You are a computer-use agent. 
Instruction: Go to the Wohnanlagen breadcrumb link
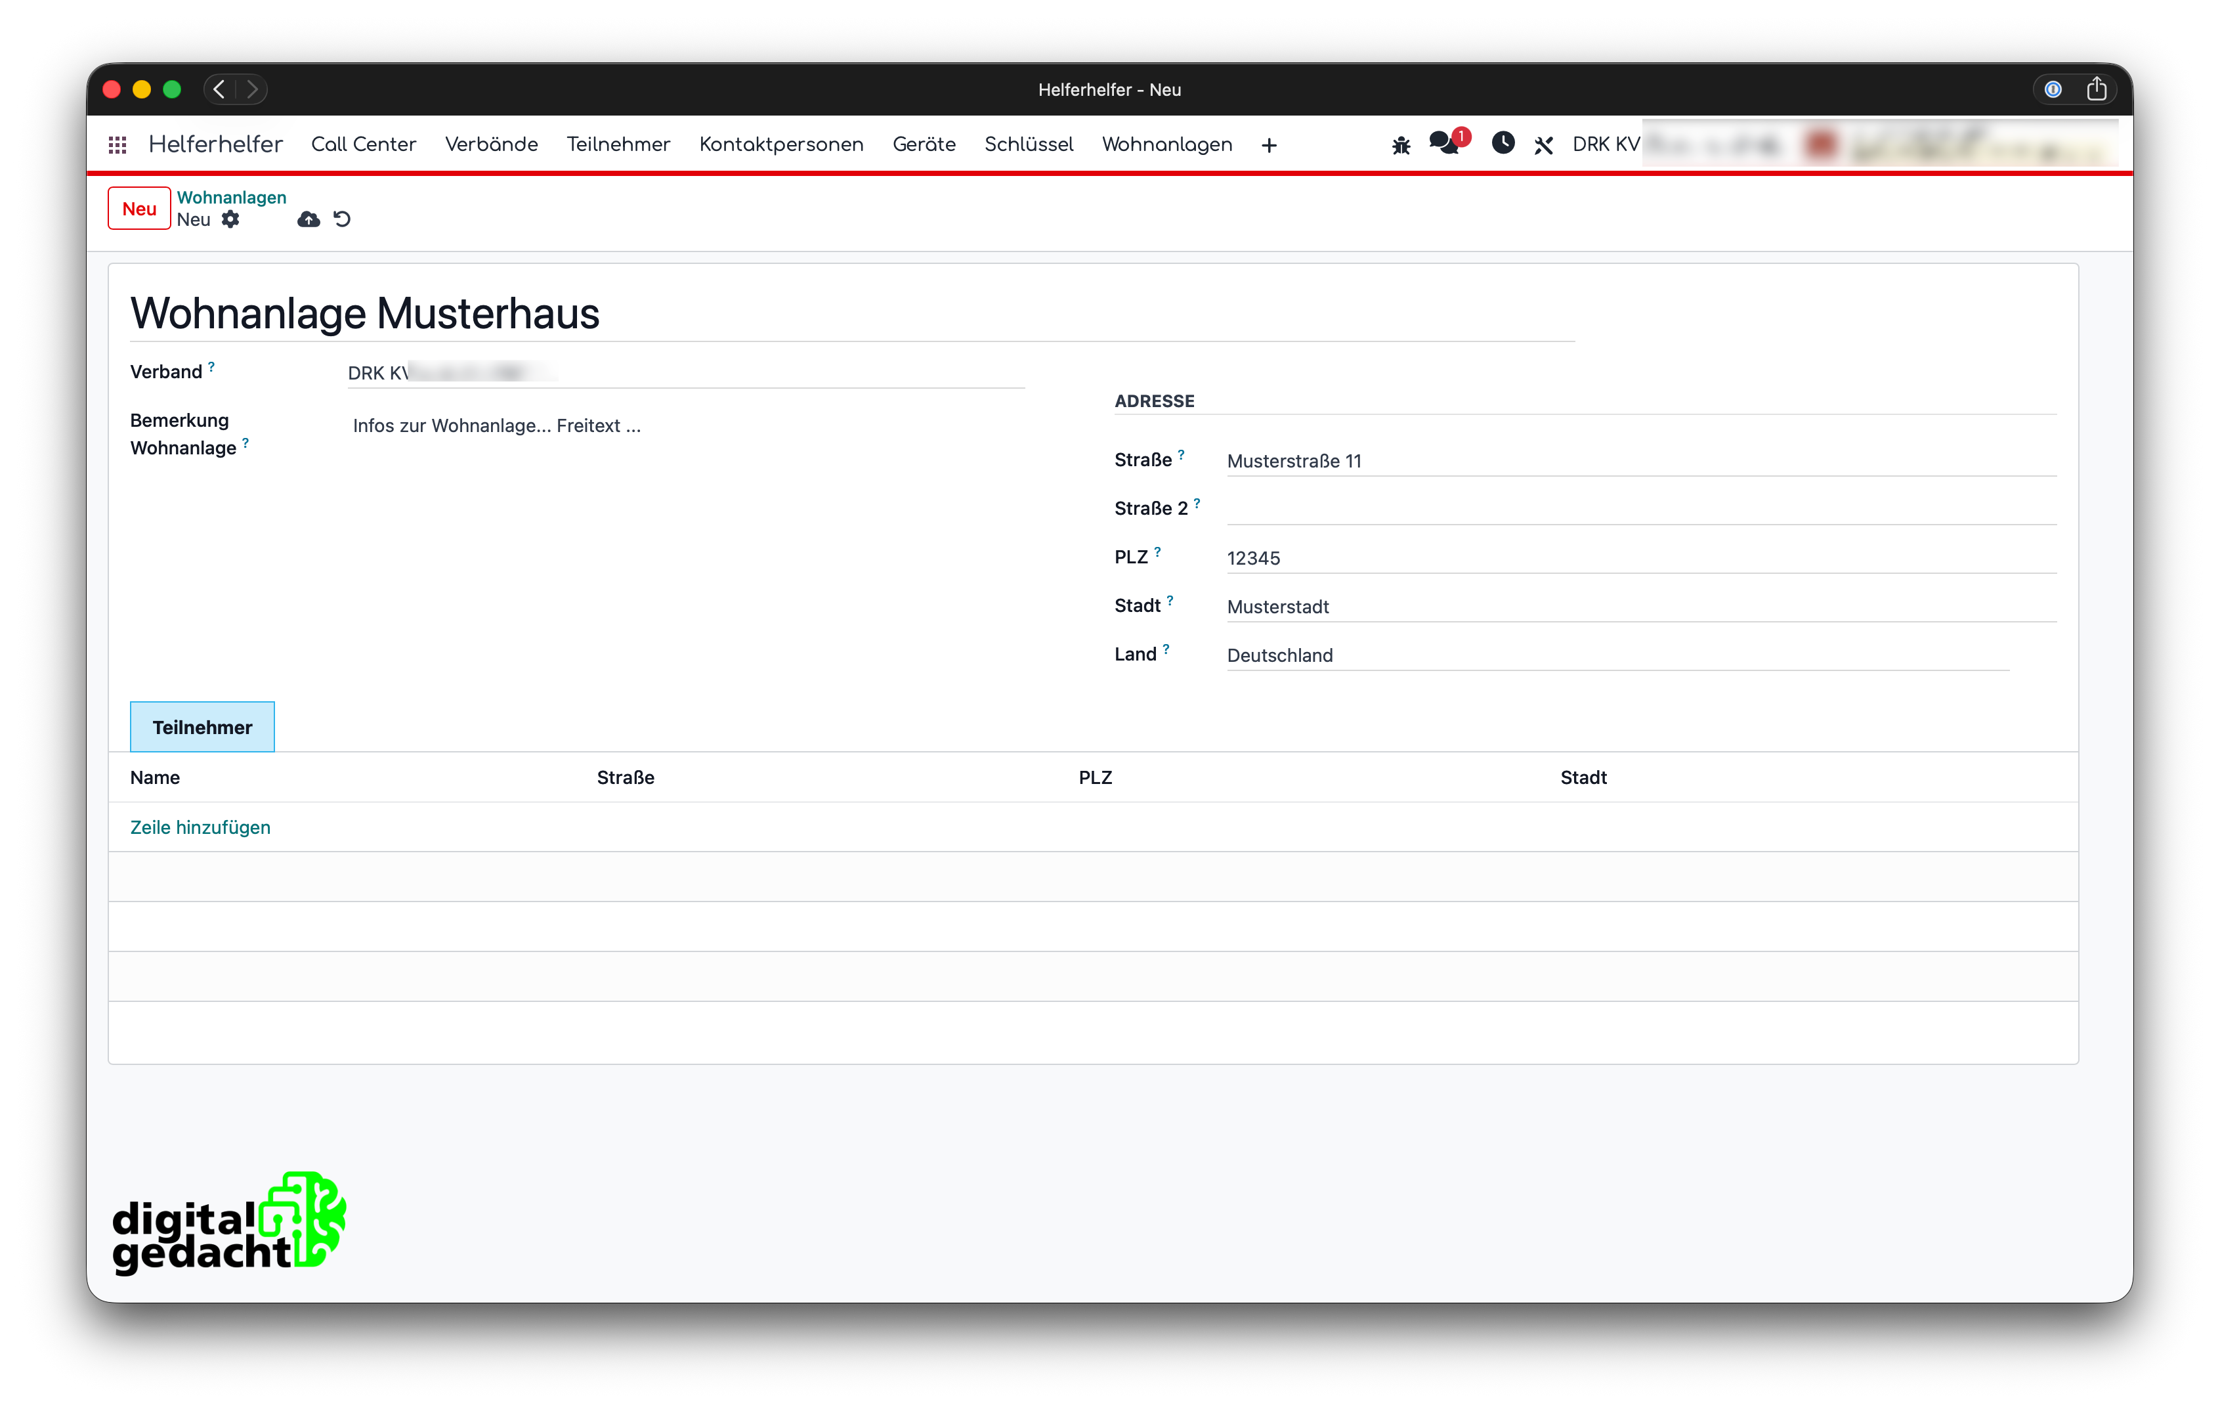click(232, 198)
